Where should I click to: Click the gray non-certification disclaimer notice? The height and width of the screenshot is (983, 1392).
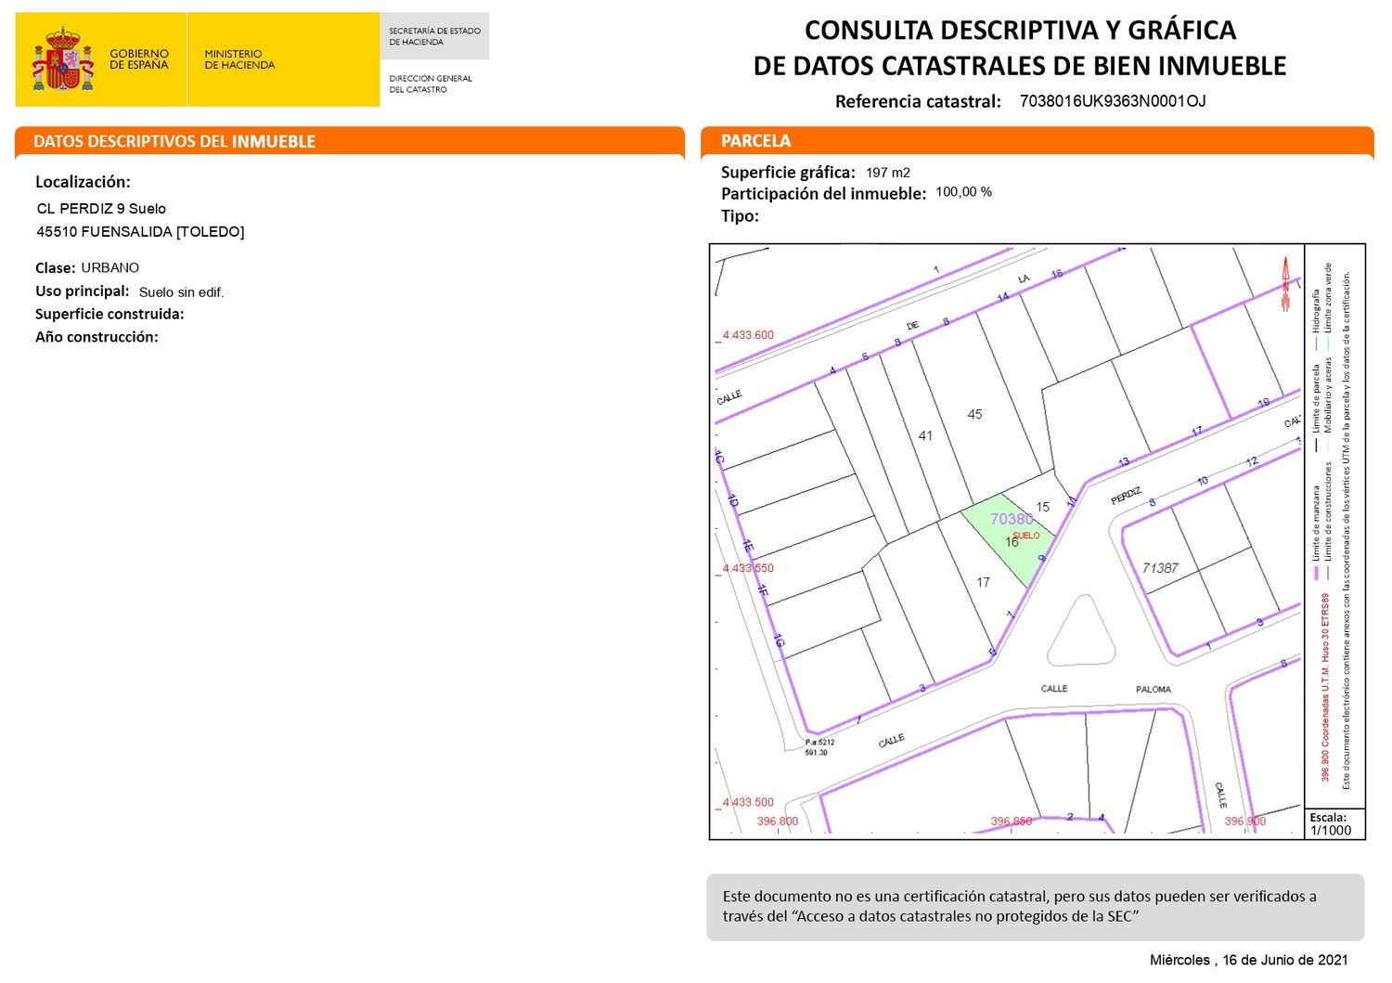1035,907
